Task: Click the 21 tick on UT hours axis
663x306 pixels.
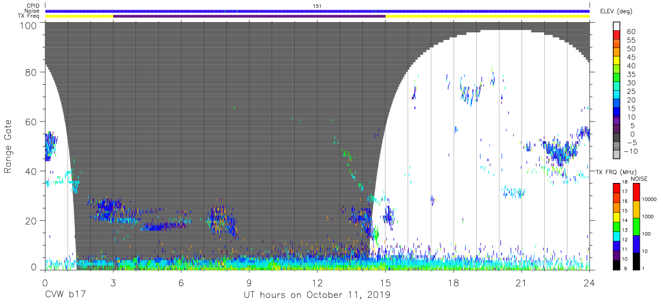Action: click(x=522, y=282)
